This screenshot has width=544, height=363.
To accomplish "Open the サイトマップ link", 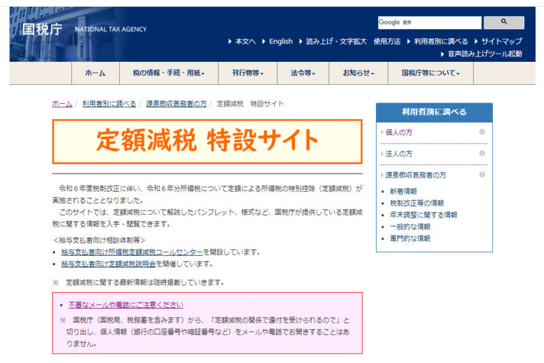I will click(501, 41).
